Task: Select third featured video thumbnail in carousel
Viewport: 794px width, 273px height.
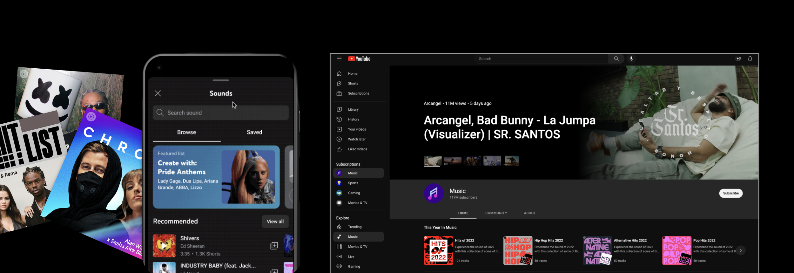Action: [x=472, y=161]
